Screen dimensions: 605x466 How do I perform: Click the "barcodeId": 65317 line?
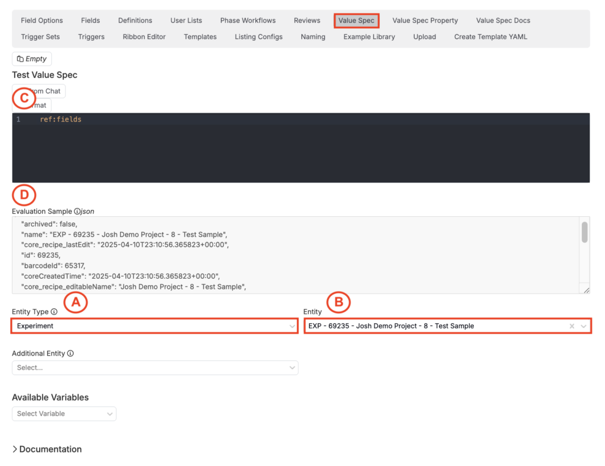53,265
